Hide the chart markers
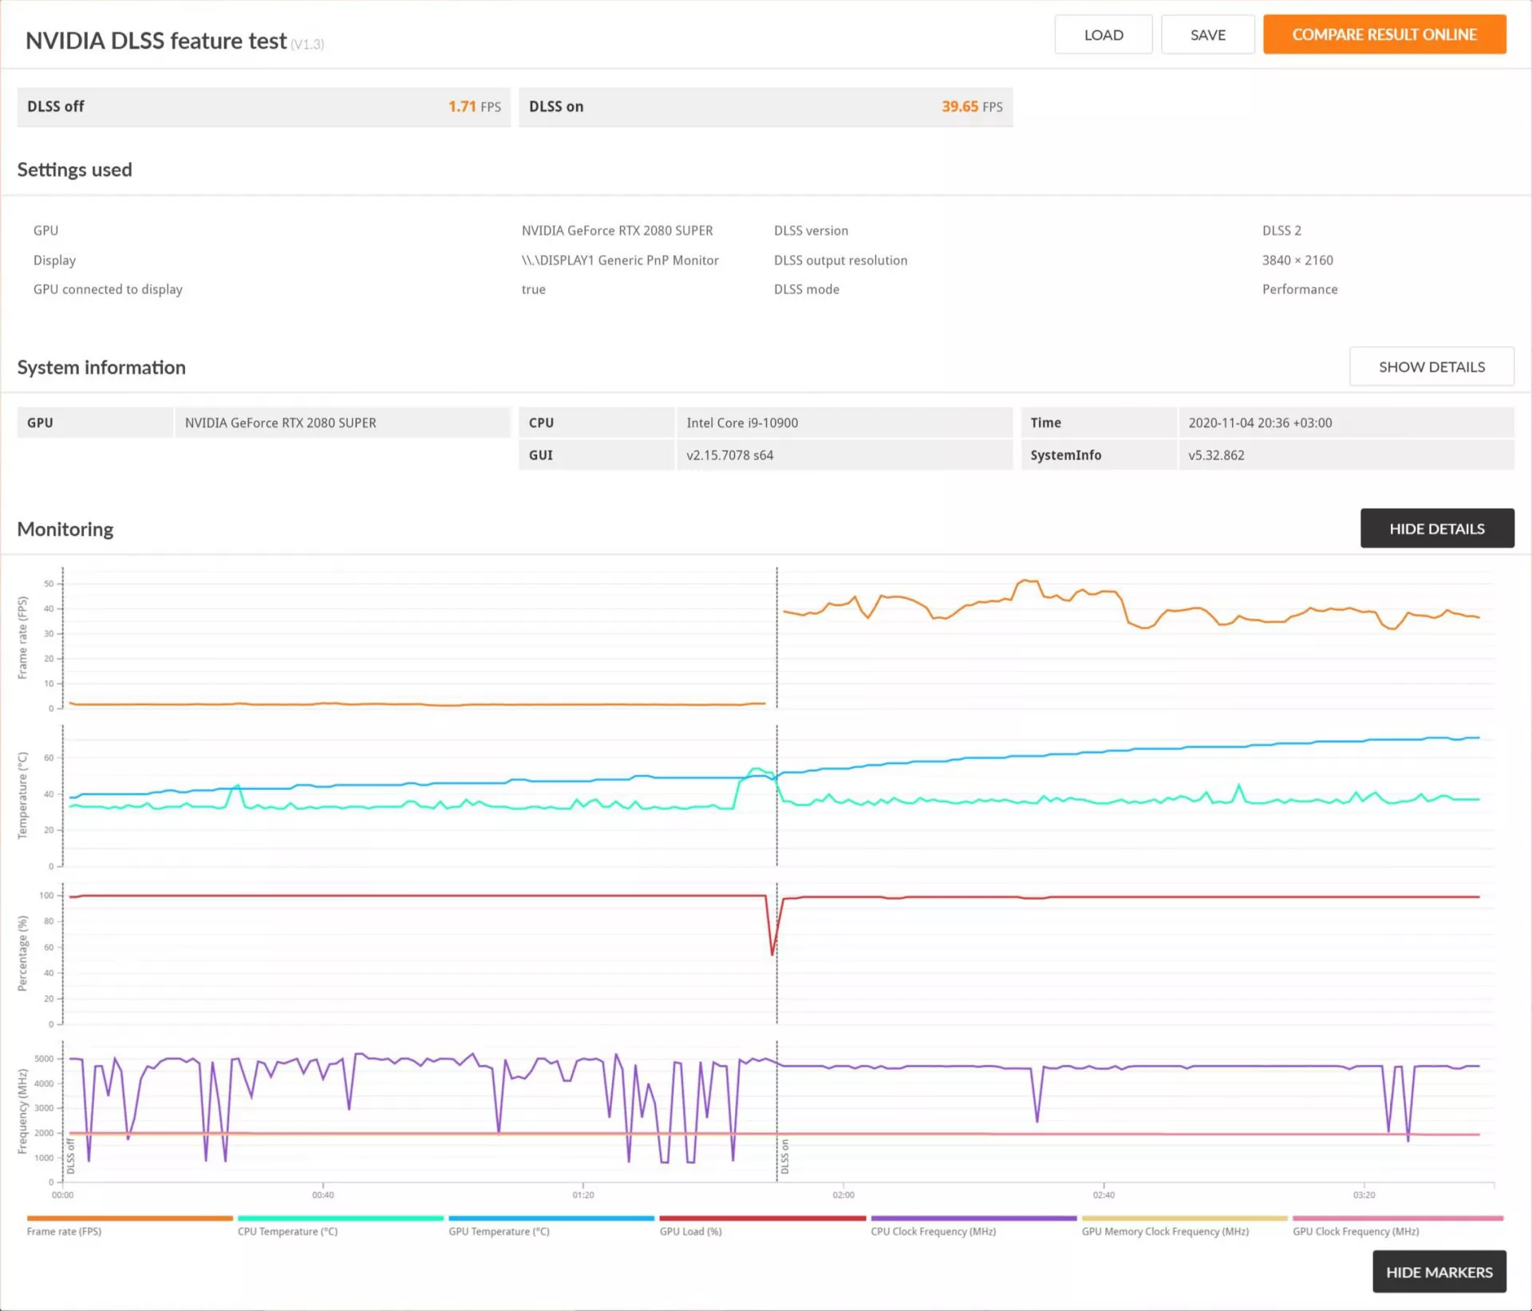 coord(1439,1272)
